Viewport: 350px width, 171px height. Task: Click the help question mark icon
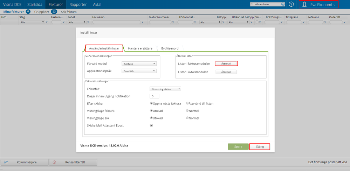(291, 4)
